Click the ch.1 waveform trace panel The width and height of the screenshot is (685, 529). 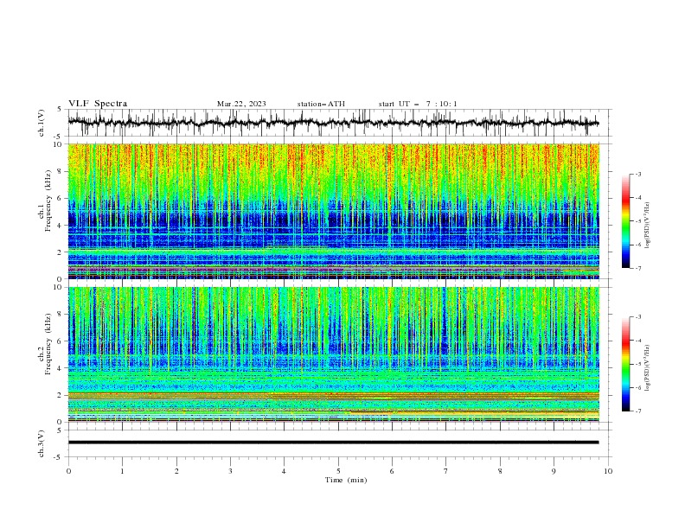(339, 123)
